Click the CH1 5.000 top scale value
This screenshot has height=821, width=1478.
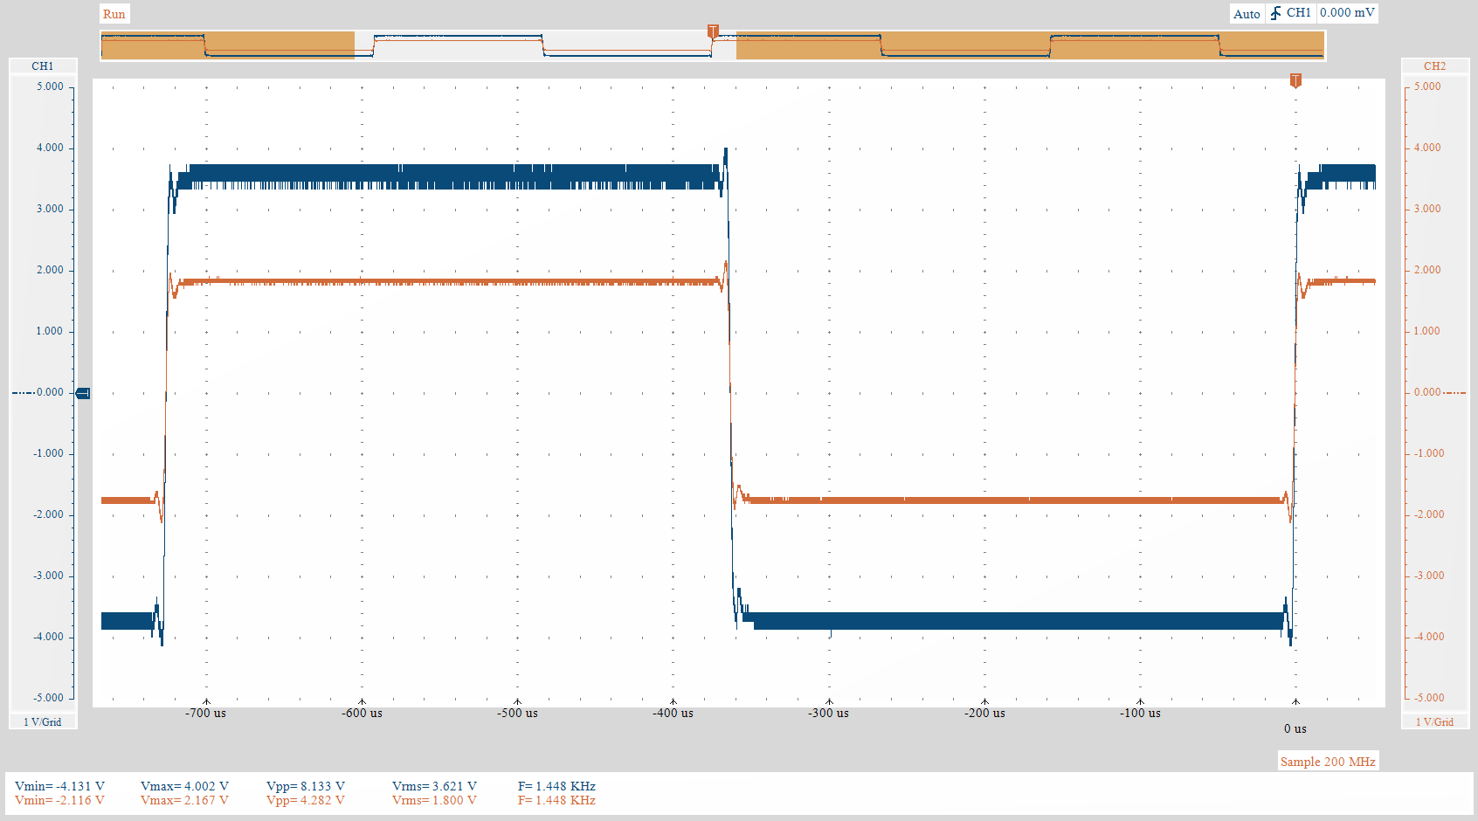(x=50, y=86)
